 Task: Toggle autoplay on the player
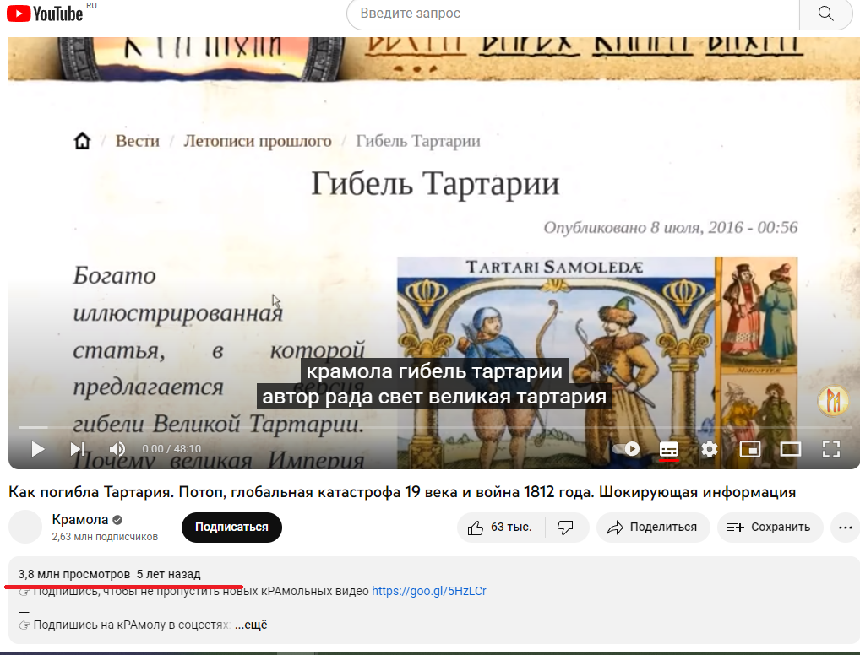625,450
